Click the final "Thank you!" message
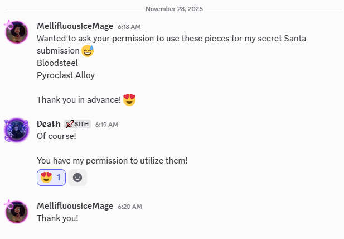The height and width of the screenshot is (239, 344). [x=57, y=218]
